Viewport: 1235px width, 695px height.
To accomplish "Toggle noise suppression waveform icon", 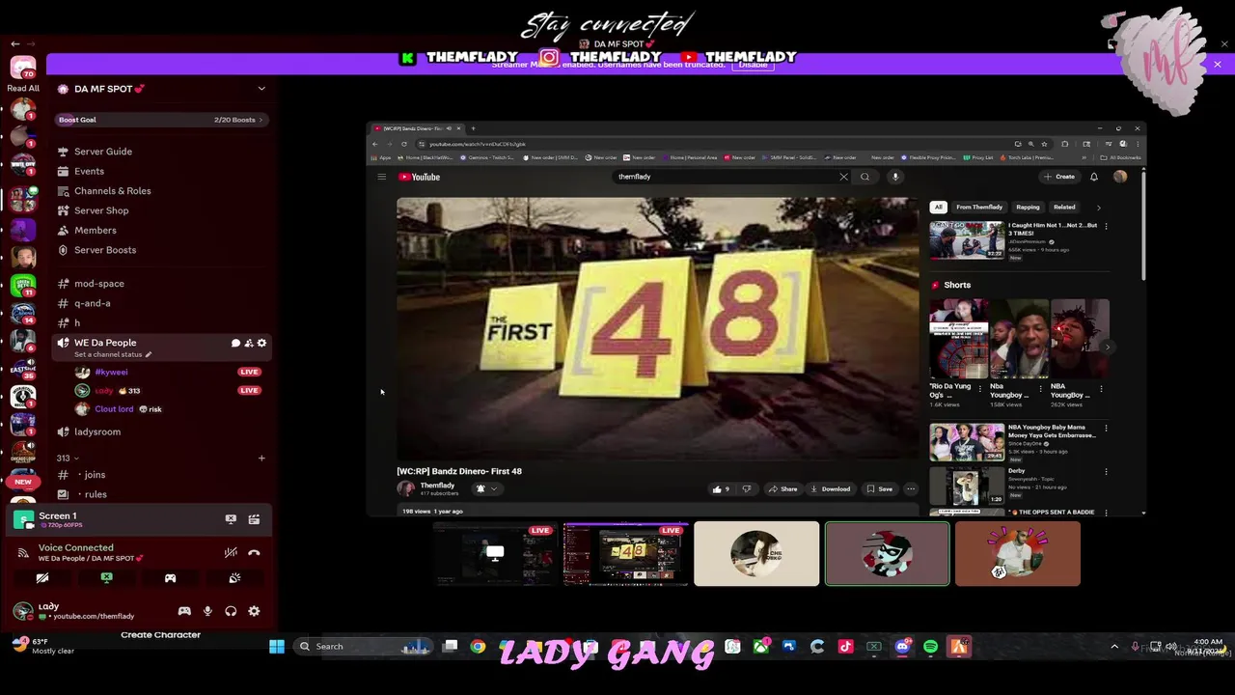I will tap(231, 553).
